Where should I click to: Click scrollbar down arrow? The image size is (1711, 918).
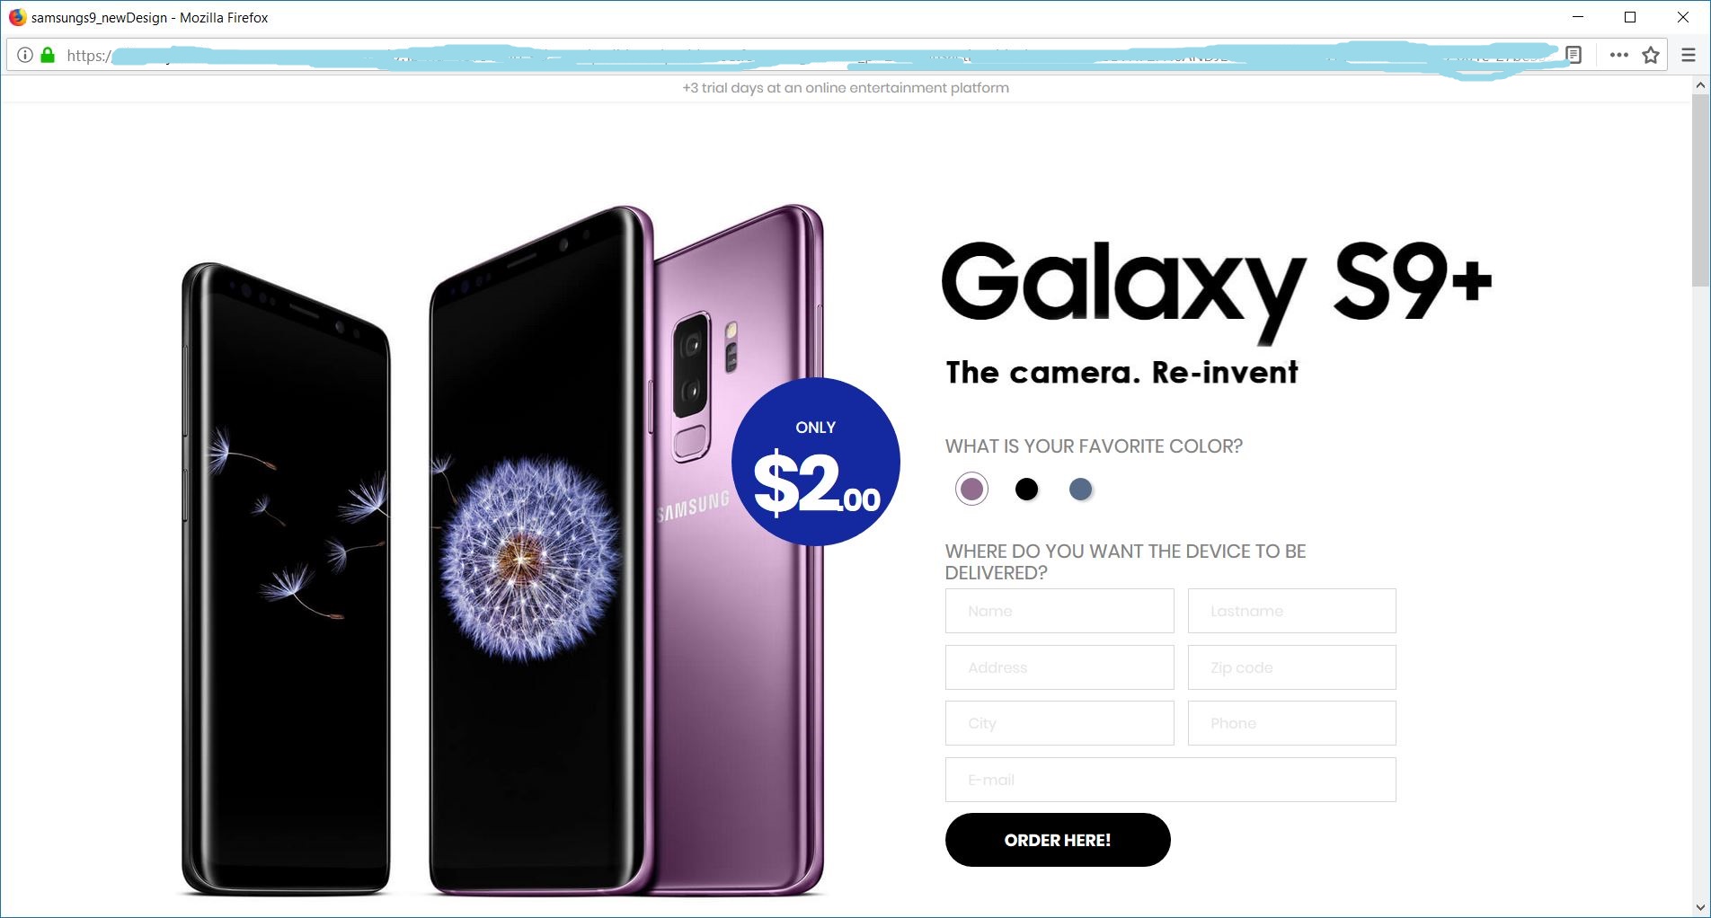tap(1700, 907)
